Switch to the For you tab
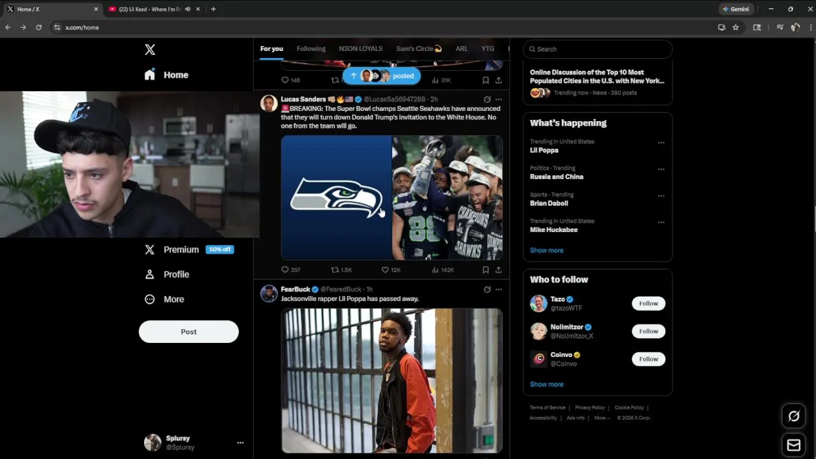816x459 pixels. [272, 48]
